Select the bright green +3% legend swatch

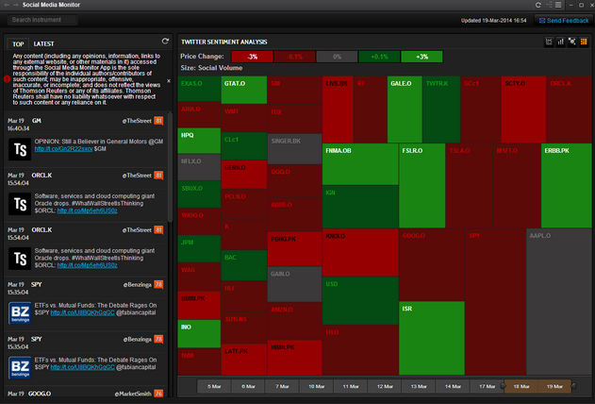point(421,57)
